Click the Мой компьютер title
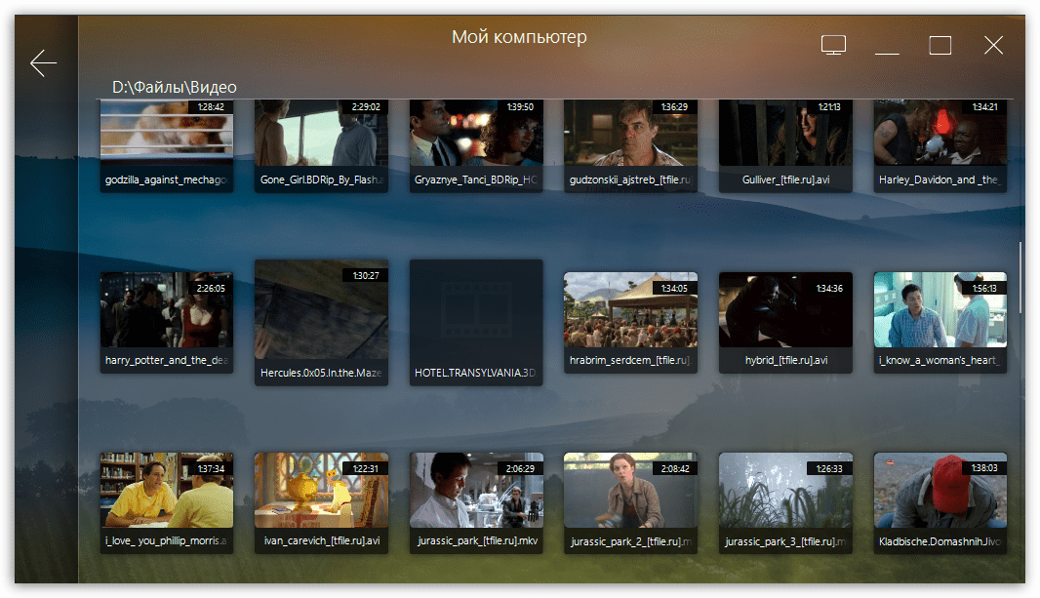This screenshot has height=598, width=1040. [x=519, y=37]
